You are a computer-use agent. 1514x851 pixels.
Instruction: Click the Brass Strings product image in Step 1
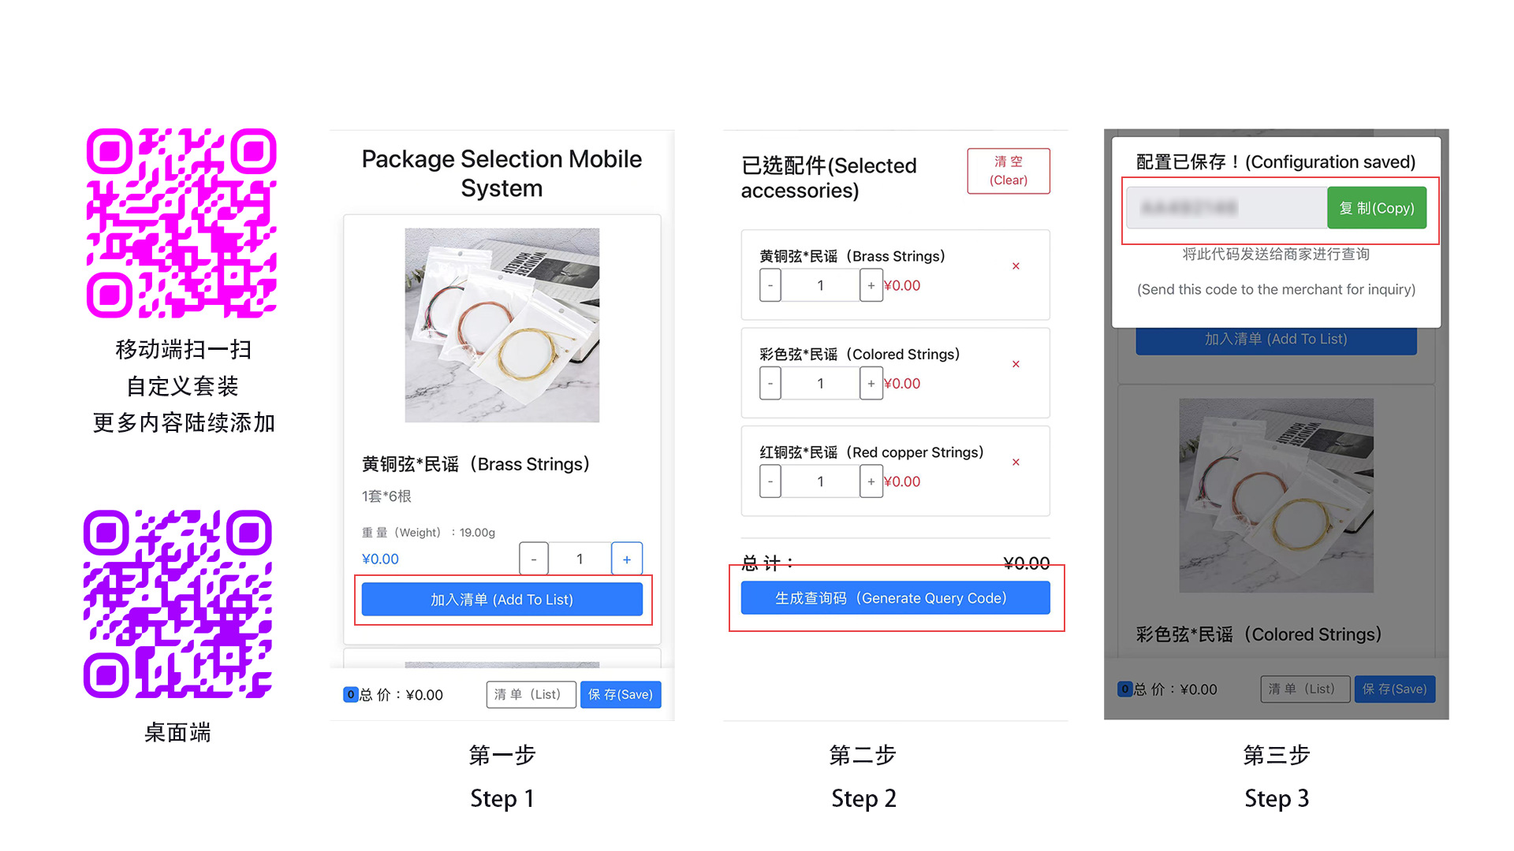(502, 325)
